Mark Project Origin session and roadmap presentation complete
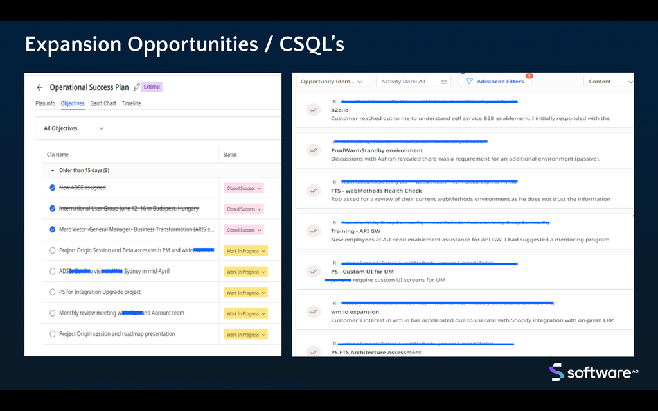The height and width of the screenshot is (411, 658). click(53, 334)
